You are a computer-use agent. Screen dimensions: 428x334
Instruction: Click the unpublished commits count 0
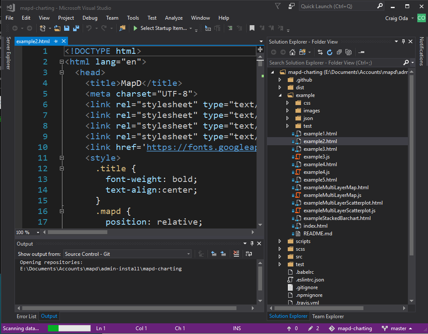pos(292,328)
